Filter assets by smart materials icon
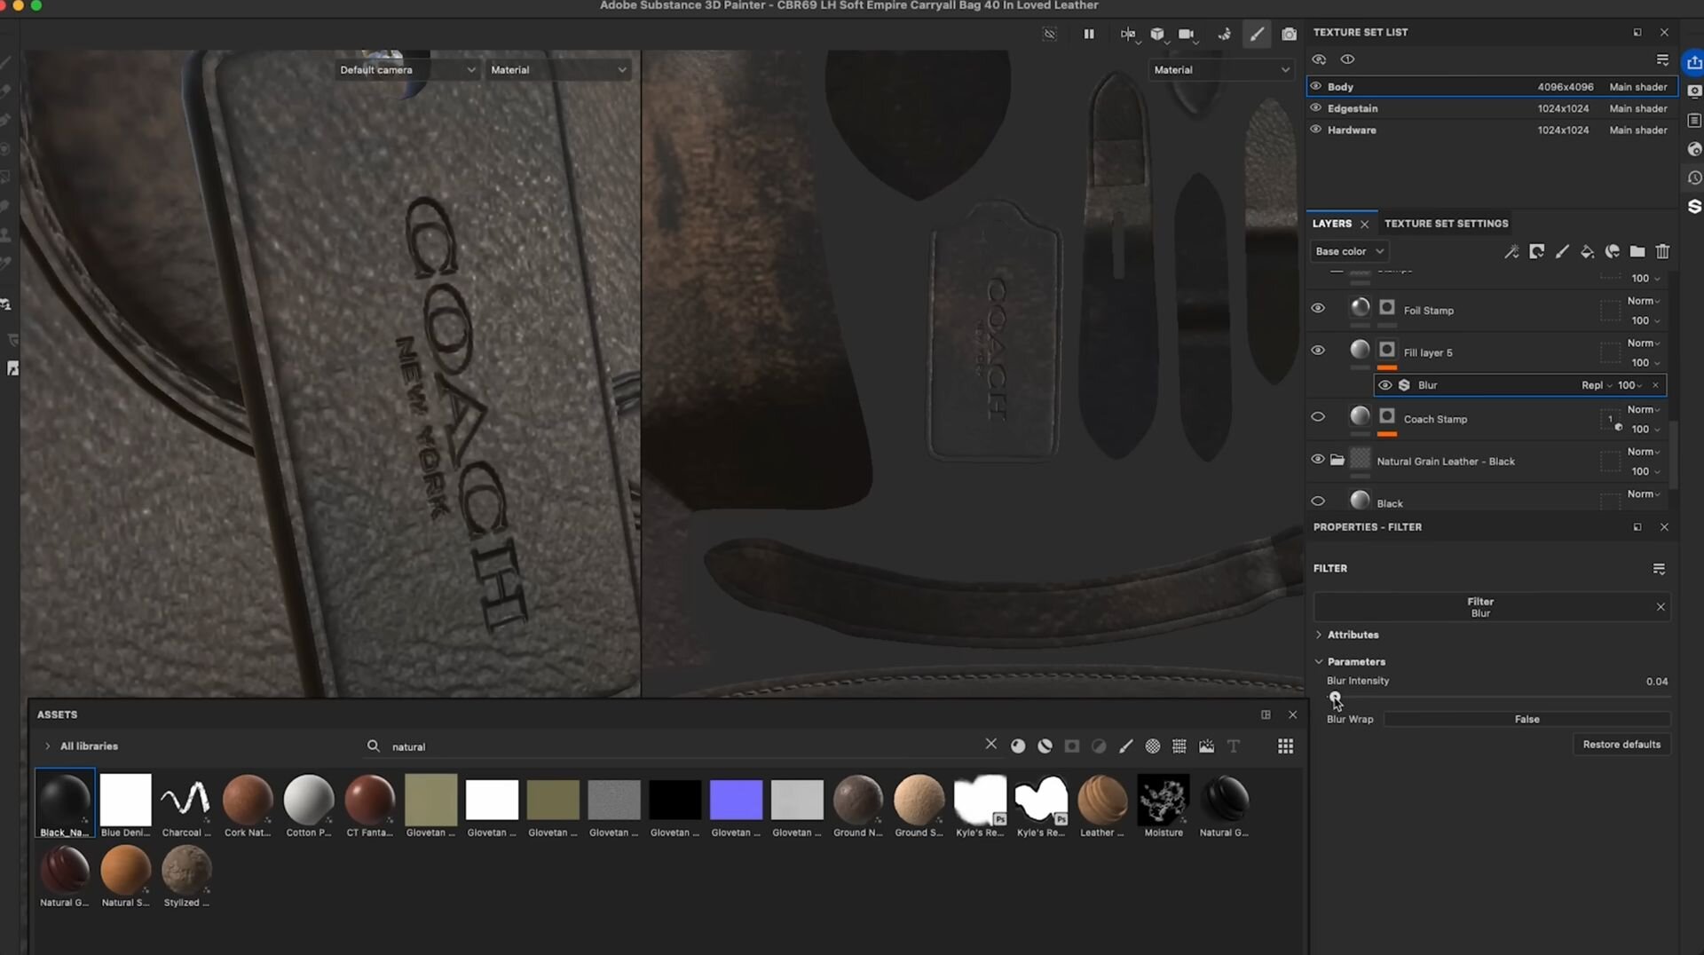This screenshot has width=1704, height=955. click(x=1045, y=746)
